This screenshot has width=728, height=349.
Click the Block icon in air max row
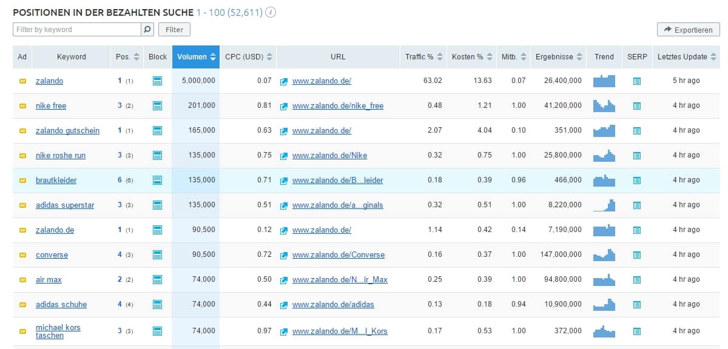click(157, 279)
